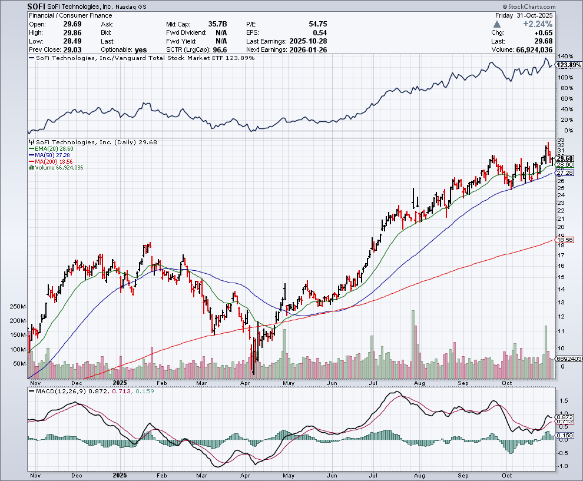This screenshot has width=583, height=481.
Task: Click the Optionable value 'yes'
Action: coord(141,50)
